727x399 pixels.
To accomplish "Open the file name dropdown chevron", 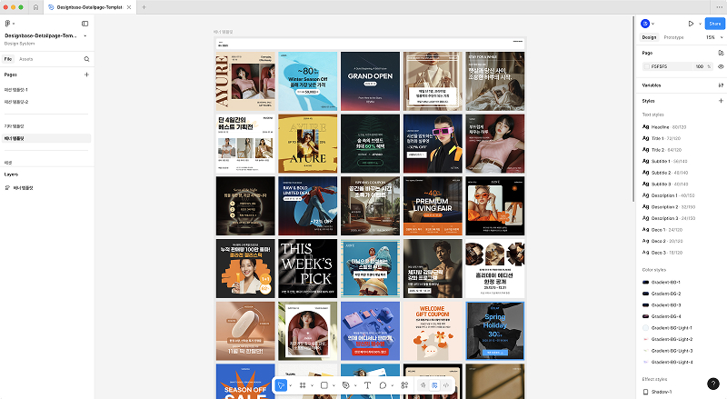I will tap(85, 35).
